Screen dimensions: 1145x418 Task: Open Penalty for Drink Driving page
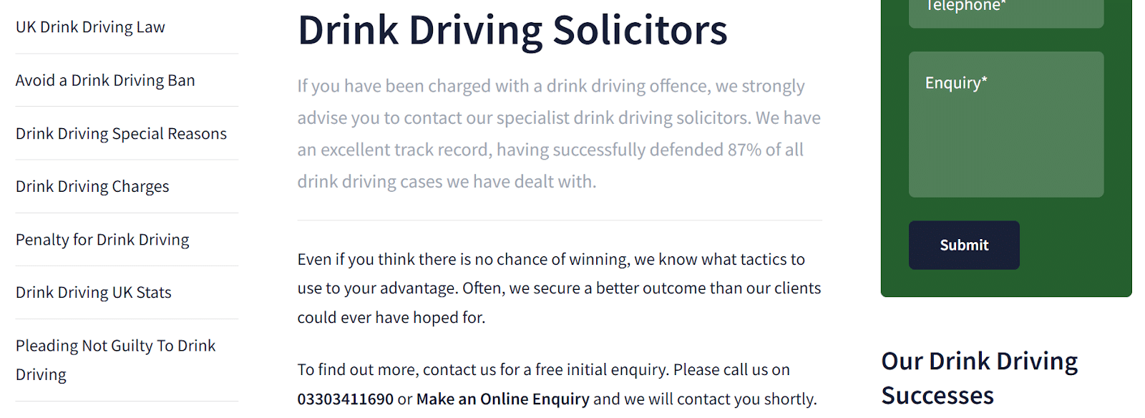[x=102, y=240]
